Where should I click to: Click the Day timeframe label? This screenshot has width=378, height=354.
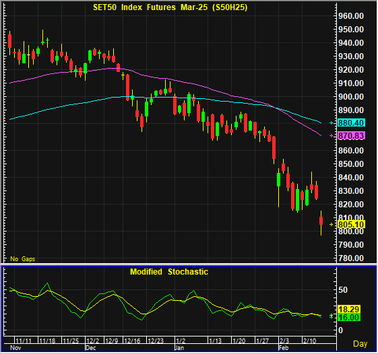[360, 344]
